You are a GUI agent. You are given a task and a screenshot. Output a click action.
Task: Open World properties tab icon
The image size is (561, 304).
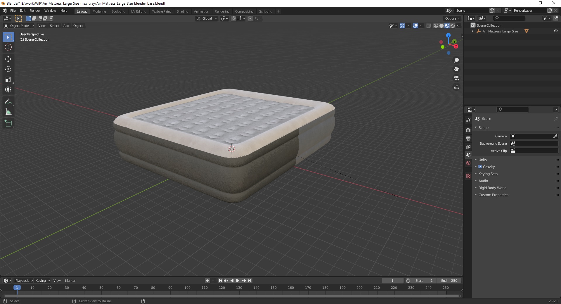click(x=468, y=163)
